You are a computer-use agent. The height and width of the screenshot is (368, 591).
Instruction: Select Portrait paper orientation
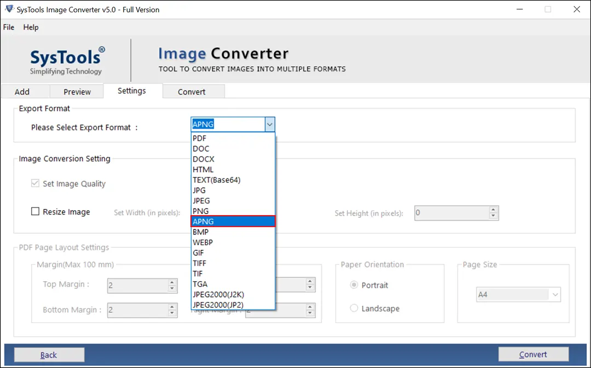point(354,285)
